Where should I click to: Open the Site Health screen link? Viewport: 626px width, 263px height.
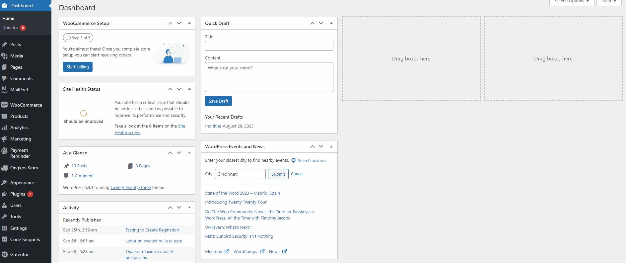point(150,129)
